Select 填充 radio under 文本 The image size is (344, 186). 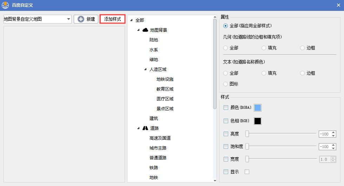point(264,73)
